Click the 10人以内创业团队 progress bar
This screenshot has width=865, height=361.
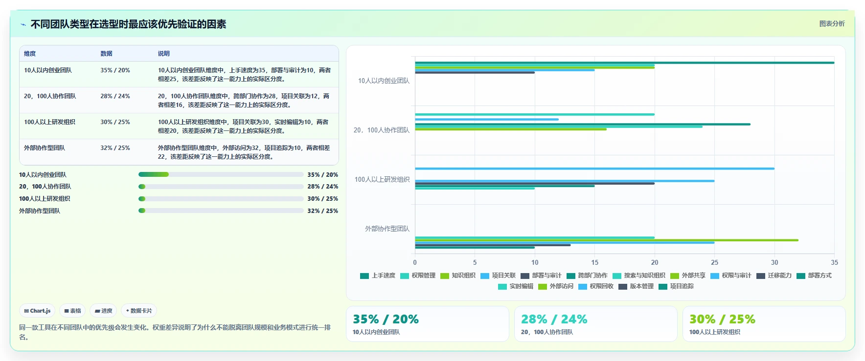click(x=221, y=174)
